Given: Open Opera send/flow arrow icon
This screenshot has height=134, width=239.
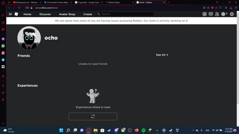Looking at the screenshot, I should [216, 8].
